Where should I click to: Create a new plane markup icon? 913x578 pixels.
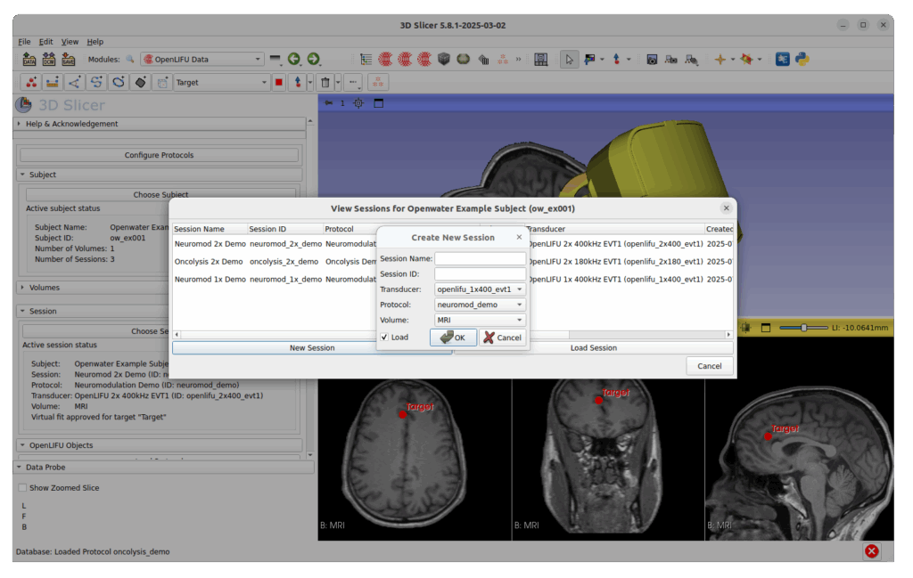[x=140, y=83]
